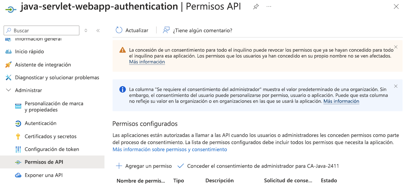408x185 pixels.
Task: Click the Asistente de integración rocket icon
Action: [9, 65]
